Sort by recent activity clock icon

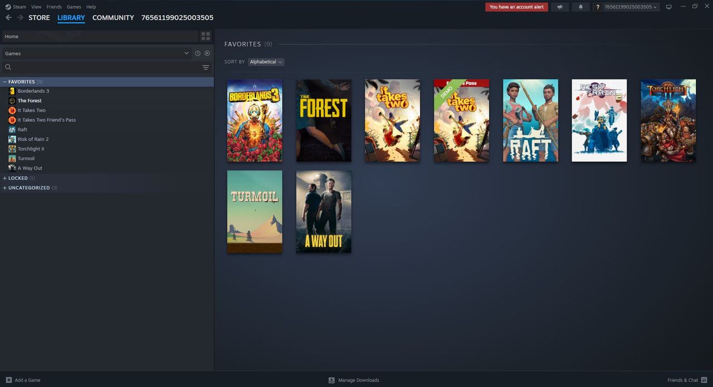pos(197,53)
